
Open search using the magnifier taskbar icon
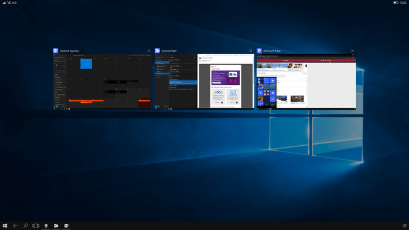pos(26,226)
